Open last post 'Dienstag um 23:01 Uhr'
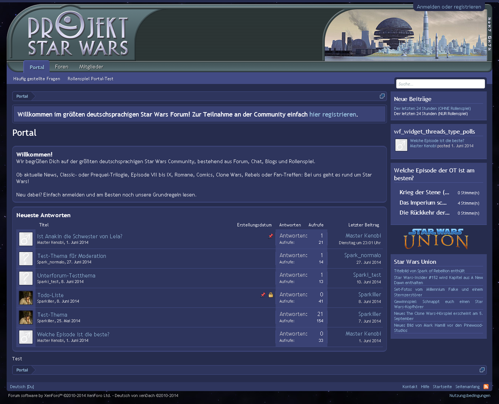 (x=360, y=243)
